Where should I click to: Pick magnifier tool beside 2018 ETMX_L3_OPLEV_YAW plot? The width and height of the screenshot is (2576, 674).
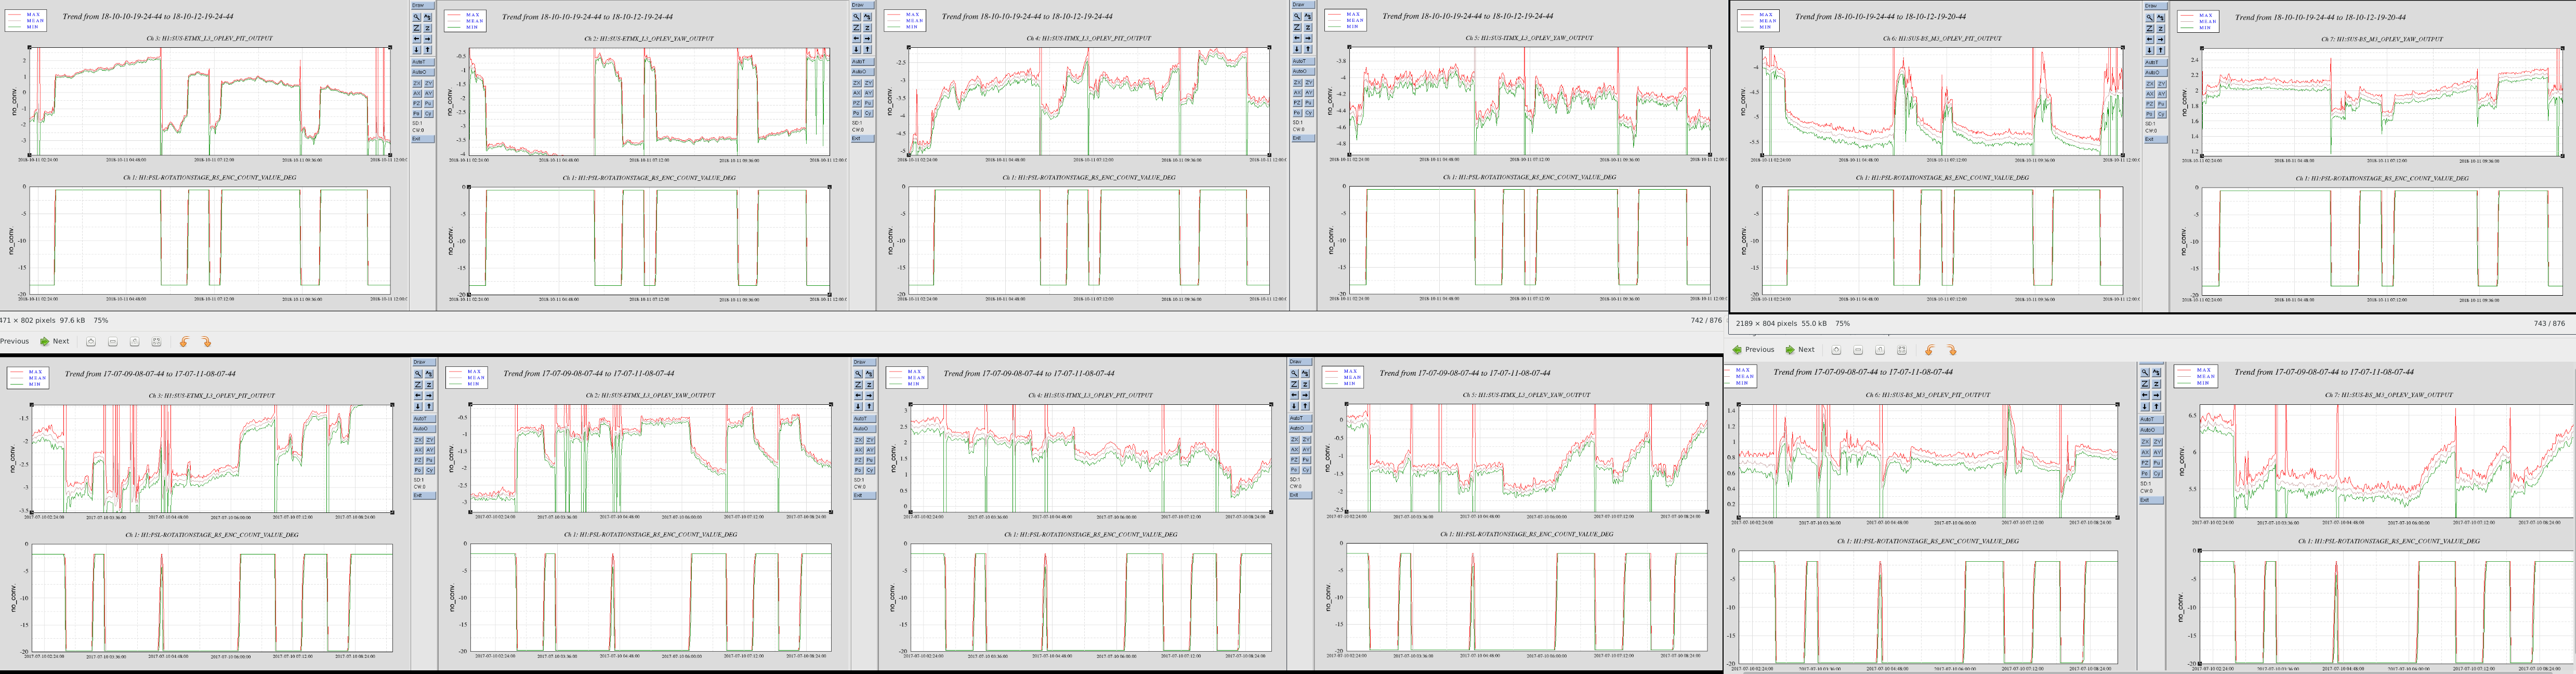[417, 17]
